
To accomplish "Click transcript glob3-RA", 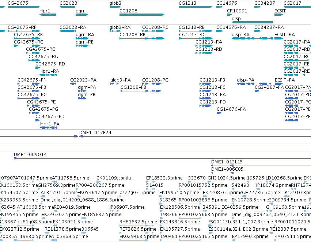I will point(115,31).
